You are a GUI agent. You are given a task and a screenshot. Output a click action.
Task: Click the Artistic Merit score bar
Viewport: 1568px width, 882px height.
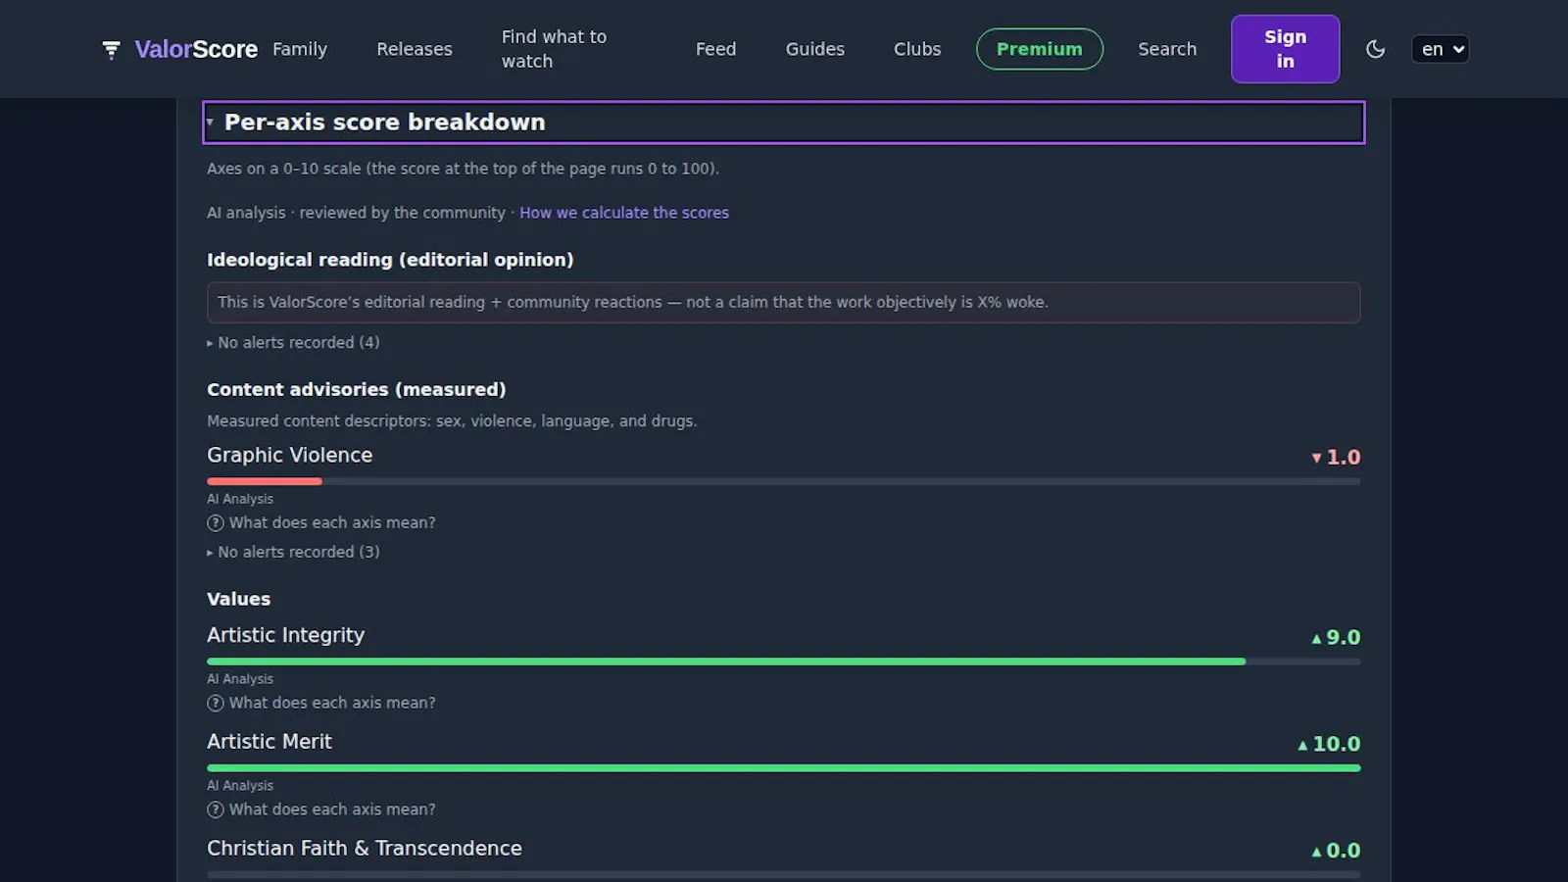784,768
